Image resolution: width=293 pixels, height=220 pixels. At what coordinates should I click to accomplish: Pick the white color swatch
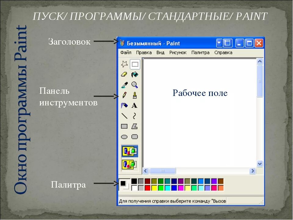pyautogui.click(x=134, y=188)
